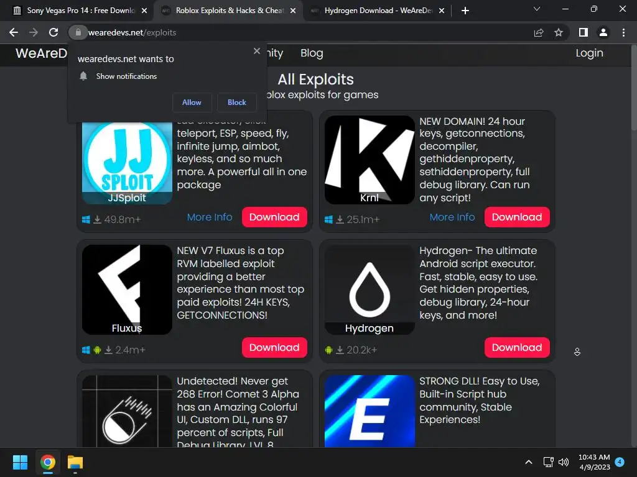Open Chrome's three-dot menu
This screenshot has width=637, height=477.
click(x=623, y=32)
